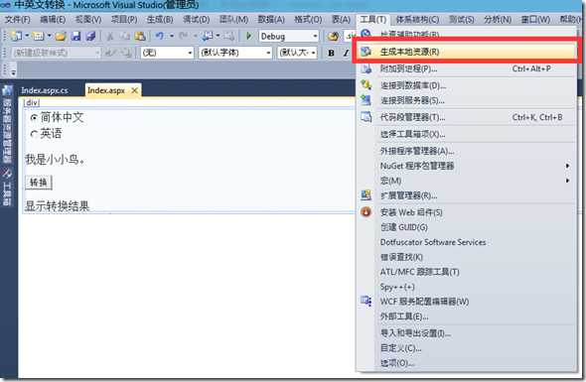Click the Open File folder icon
The height and width of the screenshot is (382, 586).
coord(61,37)
